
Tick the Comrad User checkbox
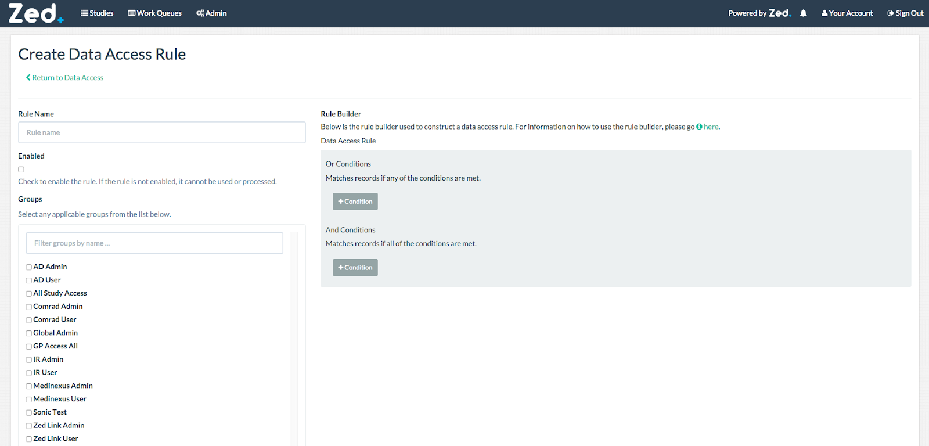[x=28, y=320]
